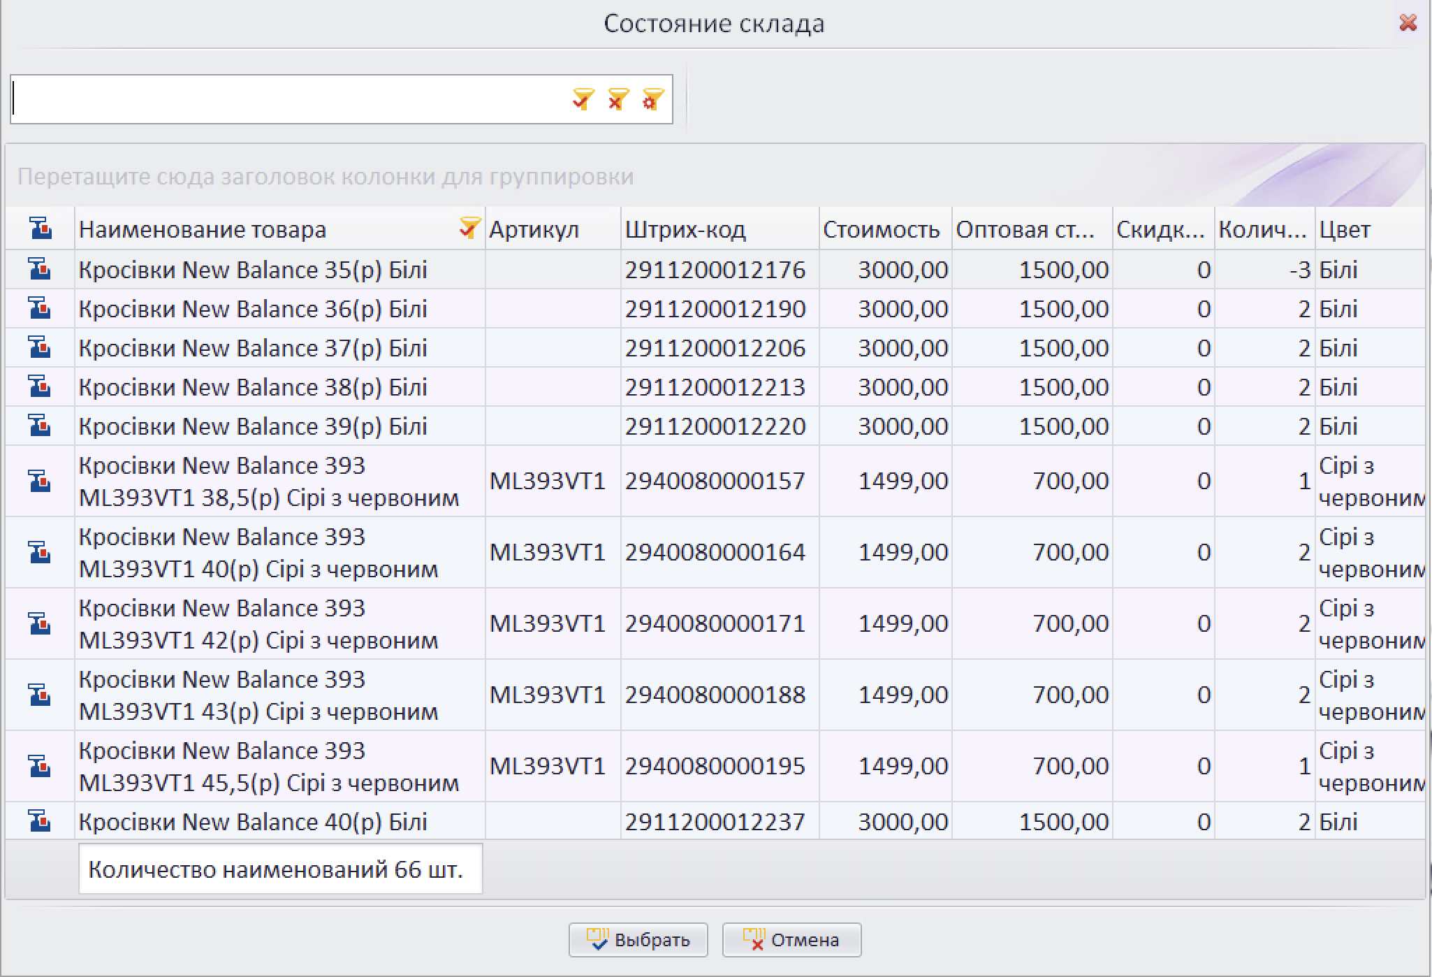Apply the filter with the checkmark funnel icon
Viewport: 1432px width, 977px height.
(583, 99)
